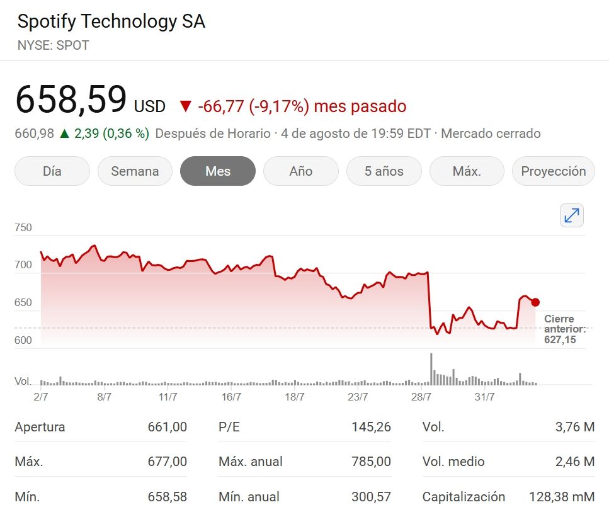
Task: Open the Máx. time range
Action: (467, 171)
